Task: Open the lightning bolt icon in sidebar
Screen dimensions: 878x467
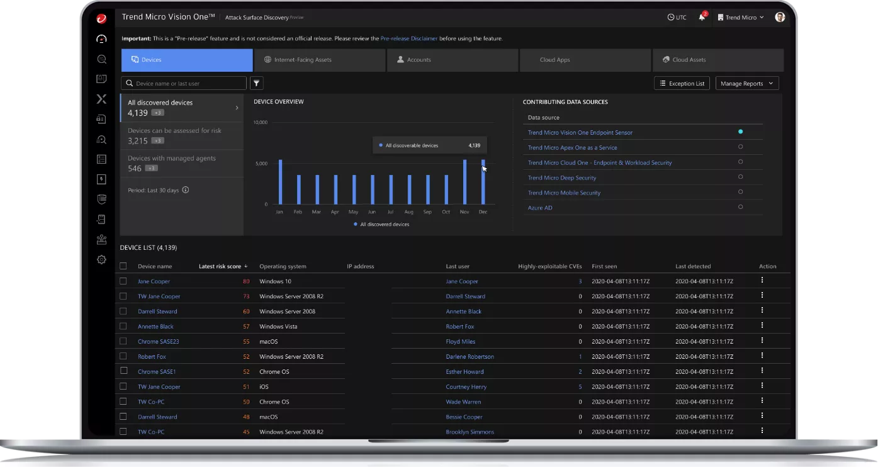Action: [101, 179]
